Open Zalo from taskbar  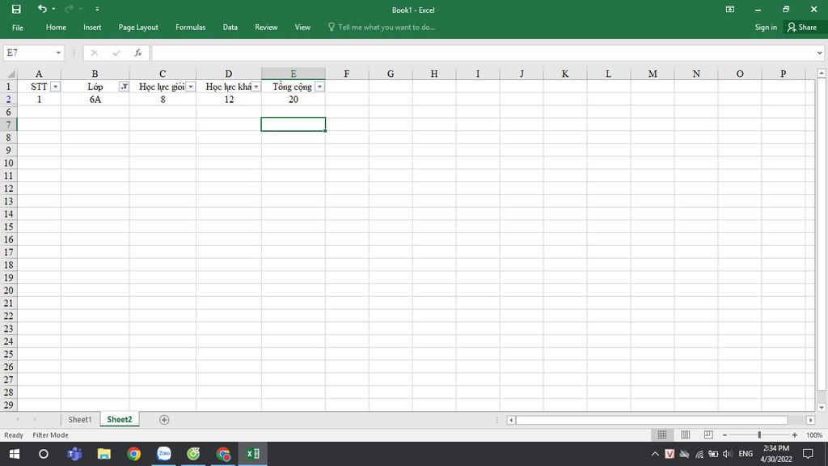coord(163,454)
